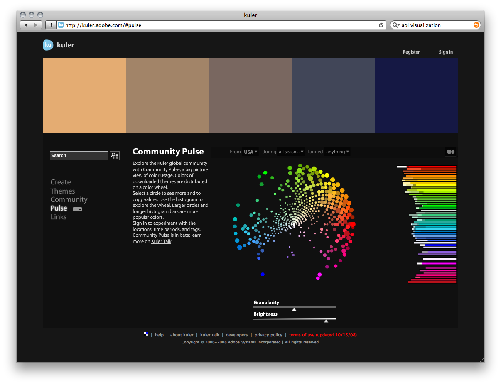Adjust the Brightness slider handle
The height and width of the screenshot is (385, 501).
[x=327, y=321]
